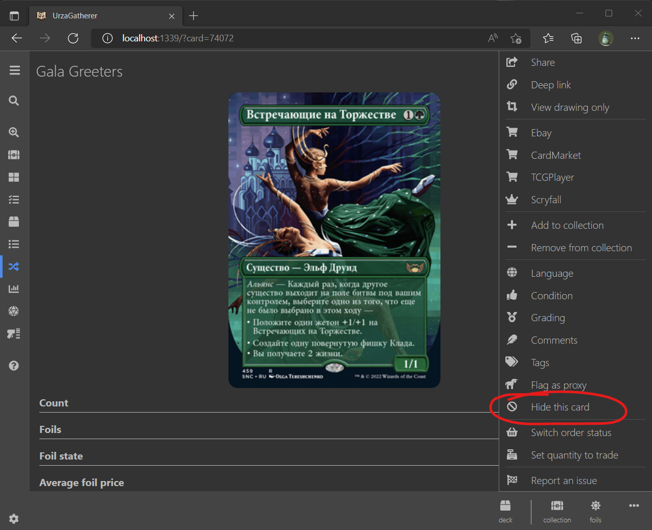
Task: Go back in the browser
Action: tap(17, 38)
